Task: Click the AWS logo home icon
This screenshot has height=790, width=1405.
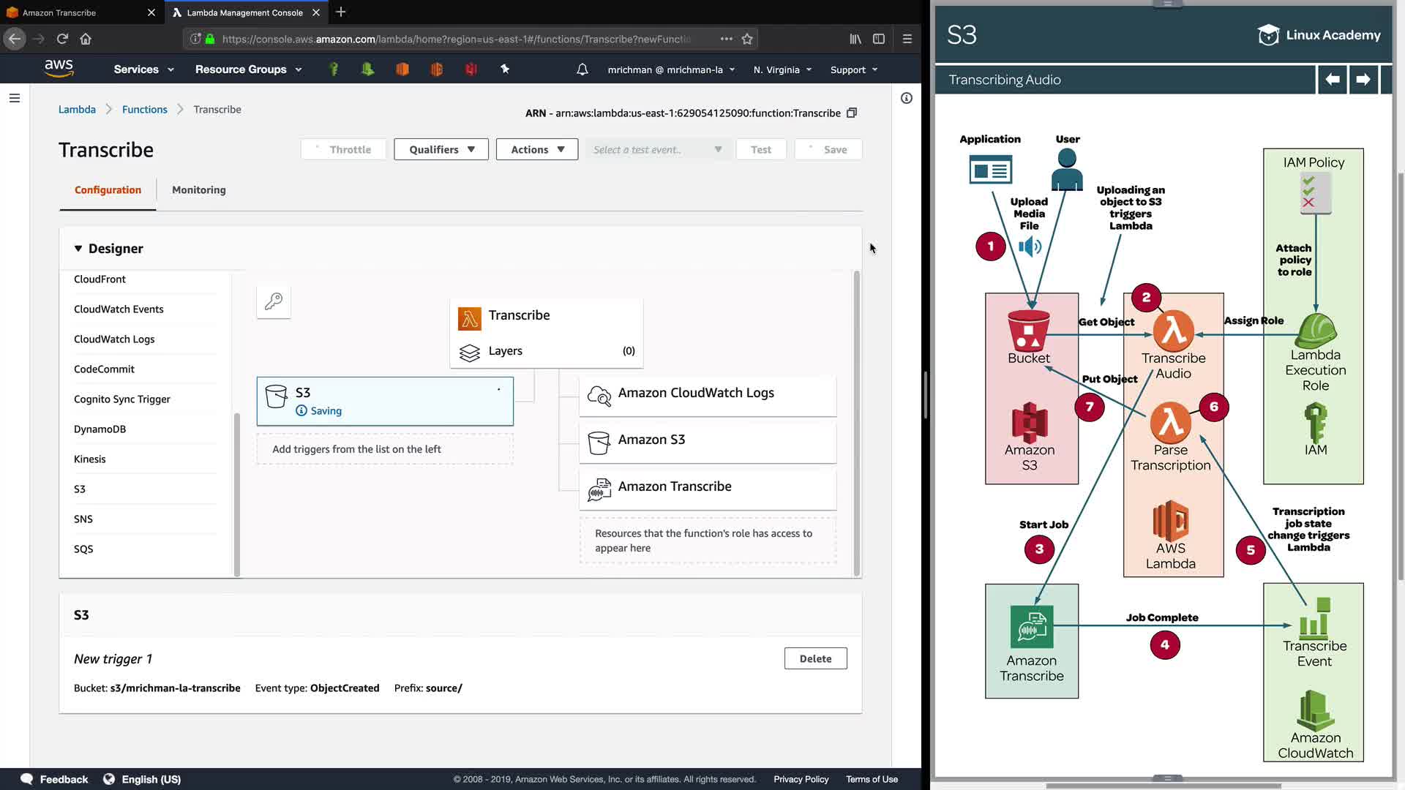Action: click(x=59, y=69)
